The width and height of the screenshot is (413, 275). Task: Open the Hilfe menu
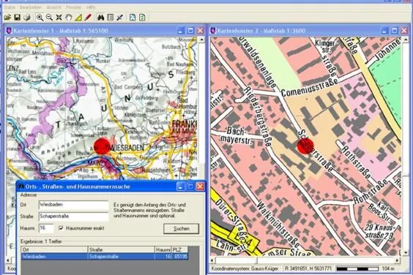pyautogui.click(x=91, y=7)
